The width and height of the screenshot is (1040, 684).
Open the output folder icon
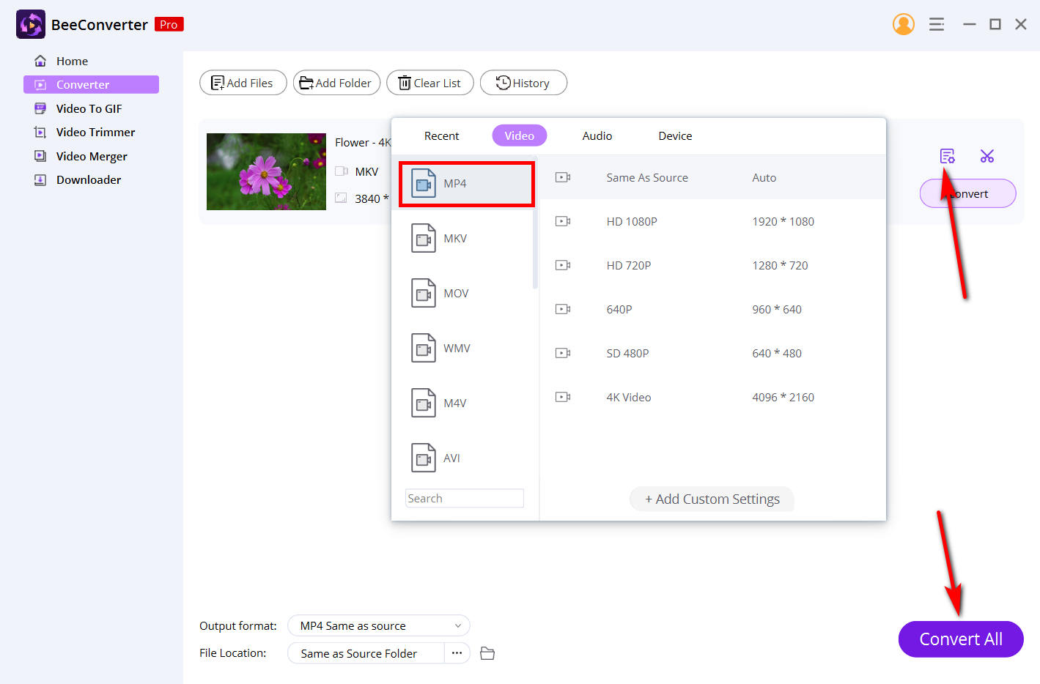coord(487,653)
